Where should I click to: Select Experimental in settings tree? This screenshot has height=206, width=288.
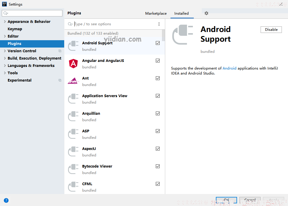click(19, 80)
